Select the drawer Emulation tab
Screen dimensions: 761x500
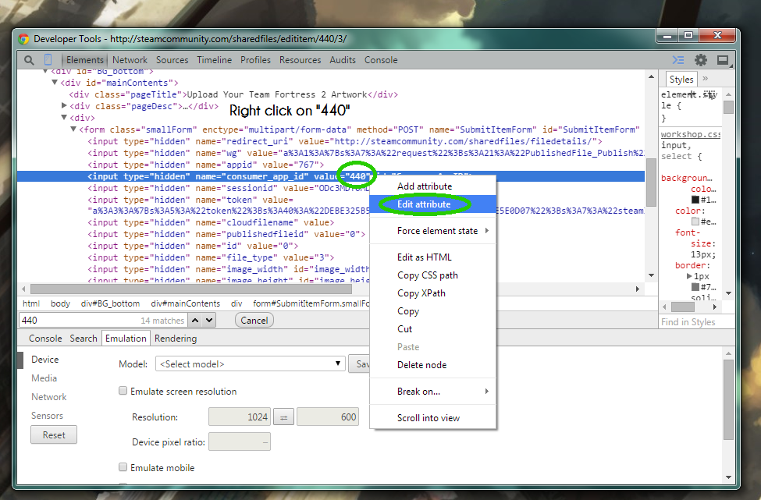coord(126,339)
